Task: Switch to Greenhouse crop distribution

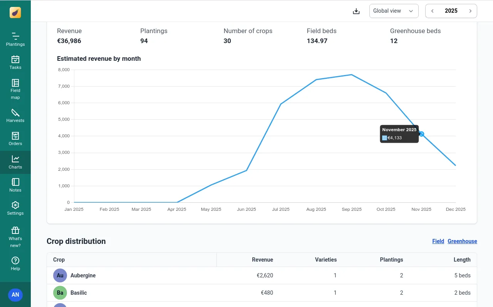Action: 462,241
